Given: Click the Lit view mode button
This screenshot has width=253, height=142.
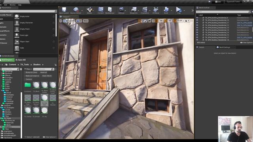Looking at the screenshot, I should tap(79, 21).
